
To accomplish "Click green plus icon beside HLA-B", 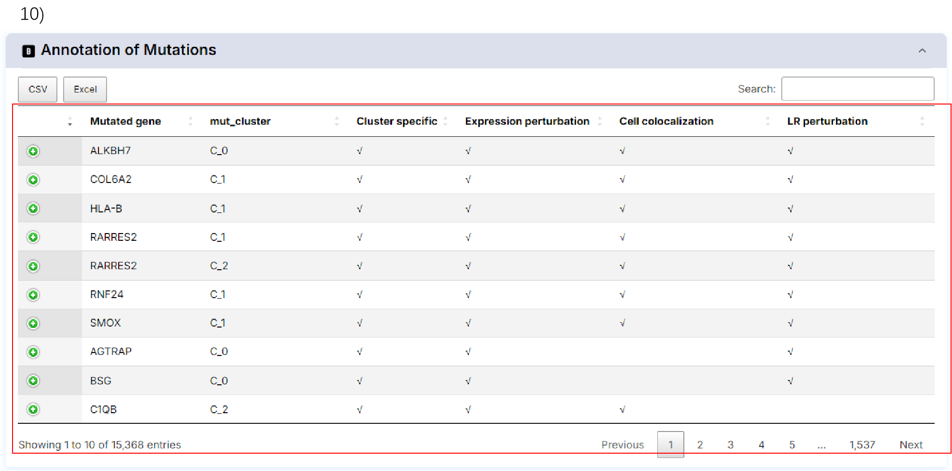I will click(33, 209).
